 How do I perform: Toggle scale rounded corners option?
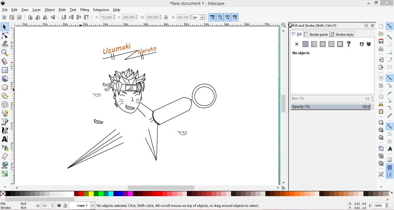pos(220,17)
